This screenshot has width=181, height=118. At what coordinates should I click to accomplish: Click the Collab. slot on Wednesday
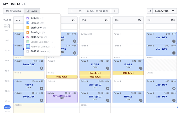(x=95, y=108)
